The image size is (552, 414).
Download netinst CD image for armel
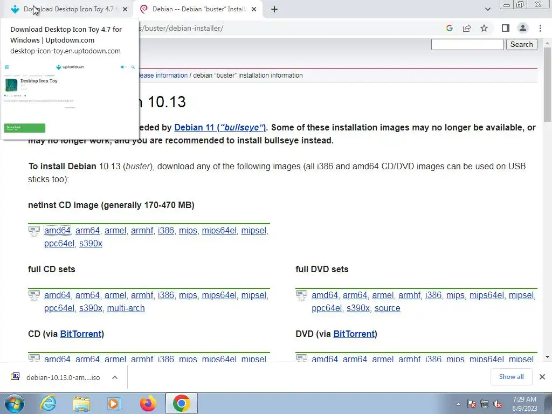click(x=115, y=231)
